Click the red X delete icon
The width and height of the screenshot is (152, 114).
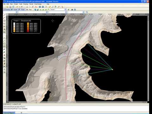(36, 7)
